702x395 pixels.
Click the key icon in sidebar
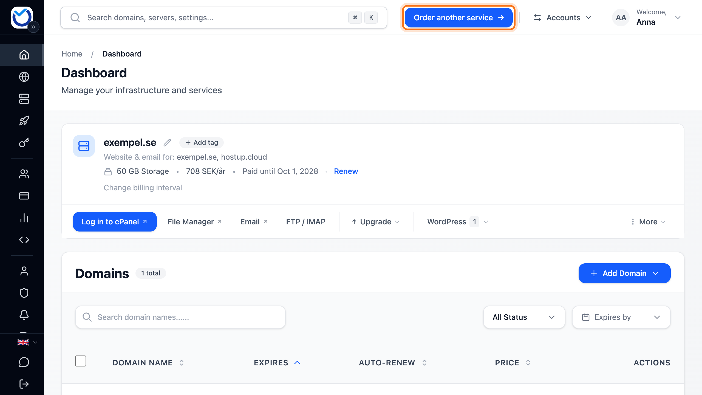tap(24, 143)
